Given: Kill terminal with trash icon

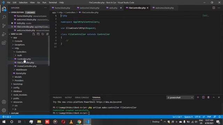Looking at the screenshot, I should tap(208, 97).
